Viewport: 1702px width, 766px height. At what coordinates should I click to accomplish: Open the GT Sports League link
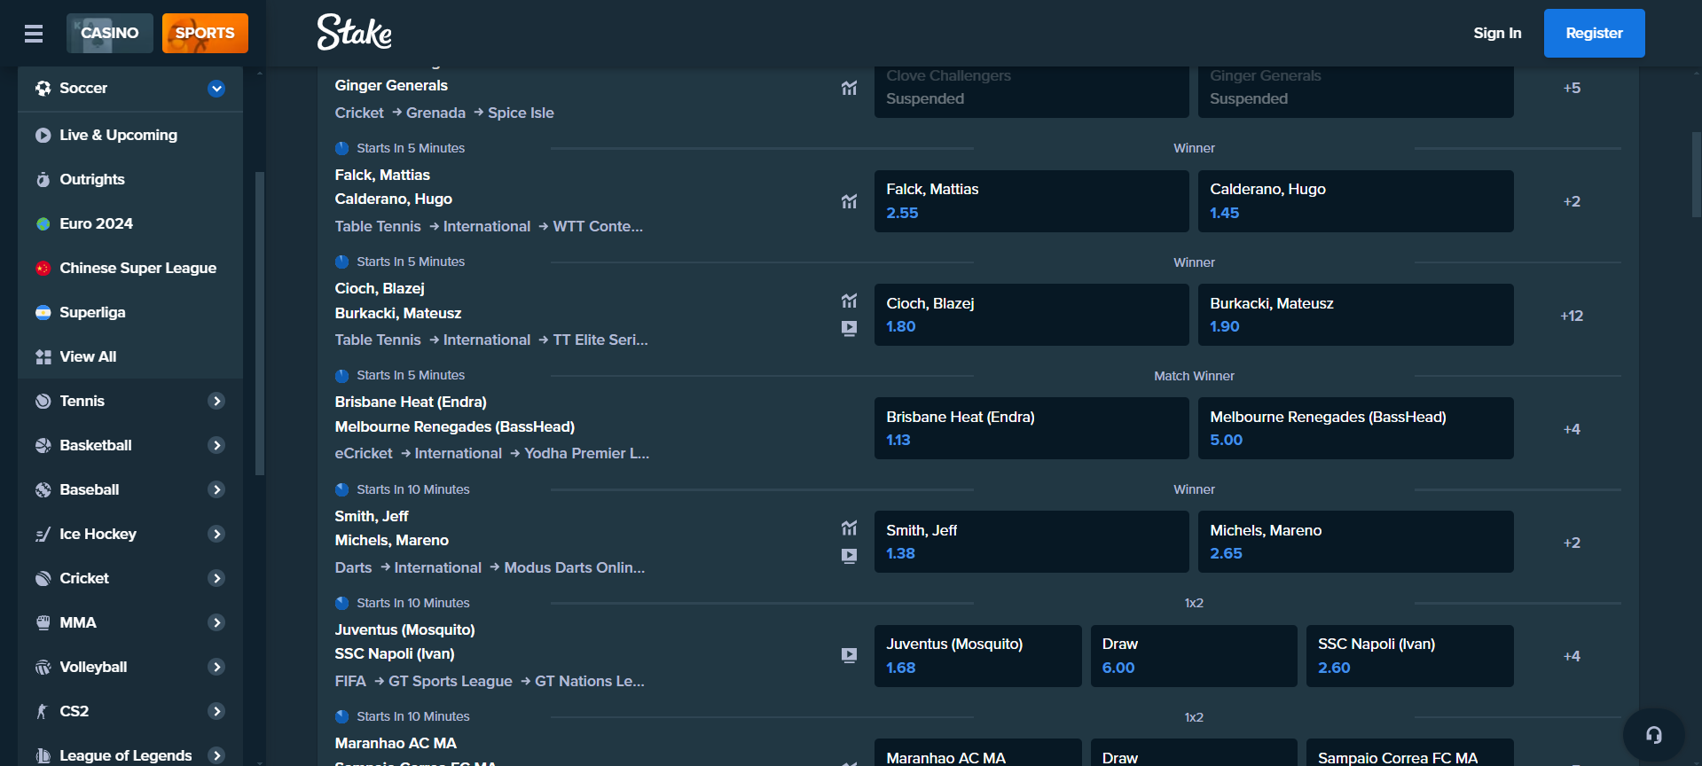[451, 681]
